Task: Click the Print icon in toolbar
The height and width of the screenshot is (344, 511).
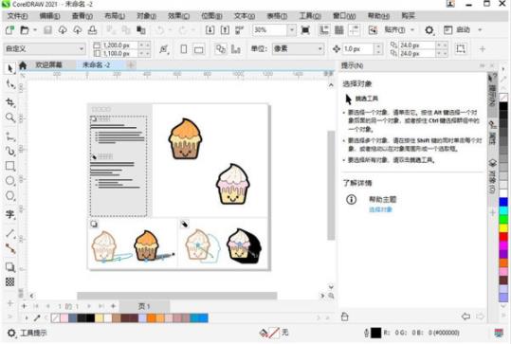Action: [93, 30]
